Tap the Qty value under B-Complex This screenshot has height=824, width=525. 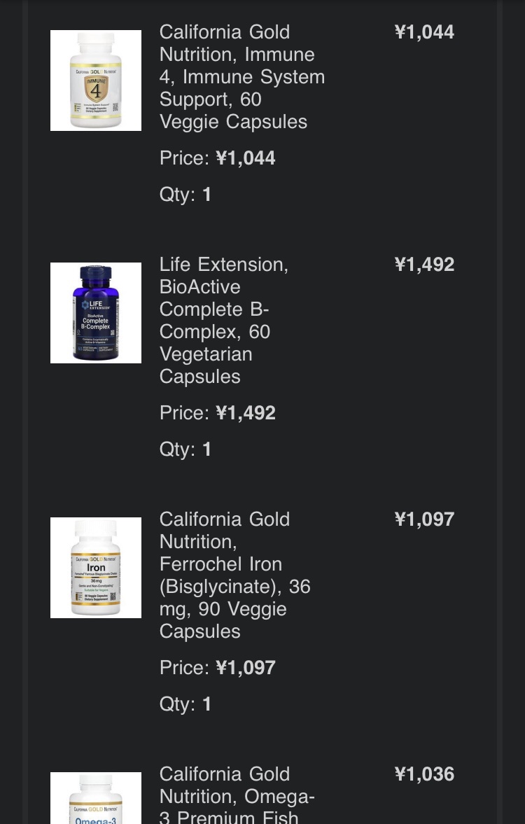click(x=206, y=449)
